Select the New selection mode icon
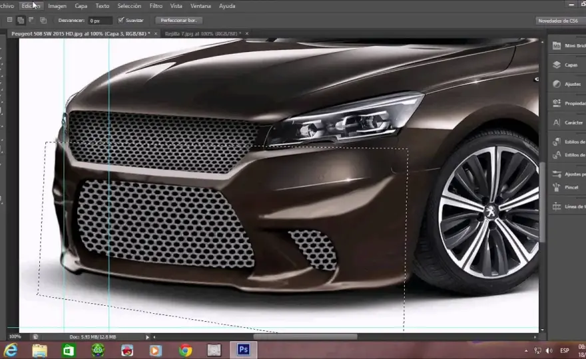586x359 pixels. pyautogui.click(x=10, y=20)
